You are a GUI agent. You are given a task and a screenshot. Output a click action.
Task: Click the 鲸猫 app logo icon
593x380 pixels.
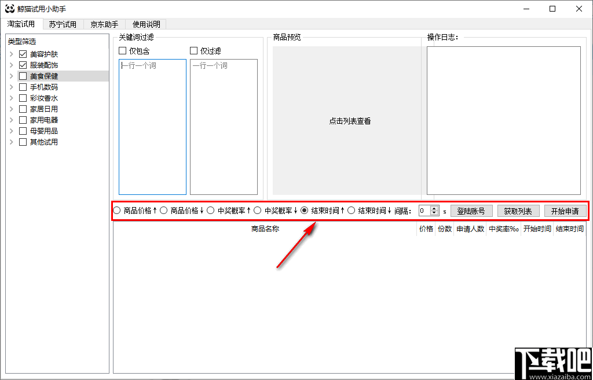(9, 9)
